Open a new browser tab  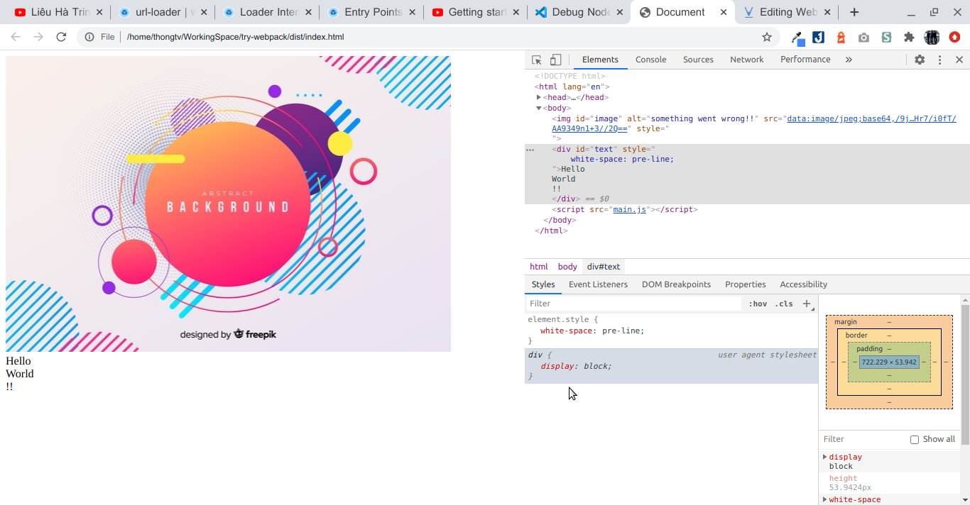pos(854,12)
